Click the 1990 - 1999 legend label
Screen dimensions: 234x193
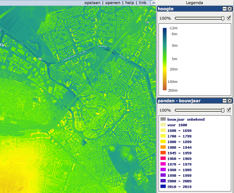179,175
